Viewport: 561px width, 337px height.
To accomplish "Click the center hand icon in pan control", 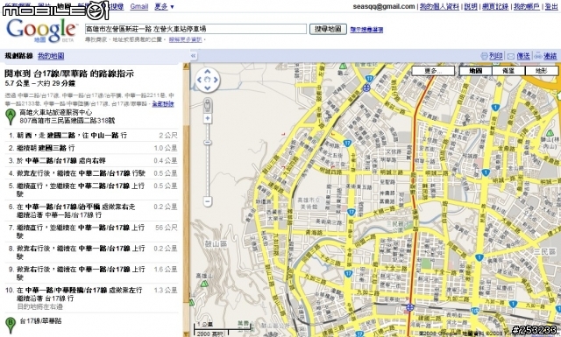I will tap(208, 80).
